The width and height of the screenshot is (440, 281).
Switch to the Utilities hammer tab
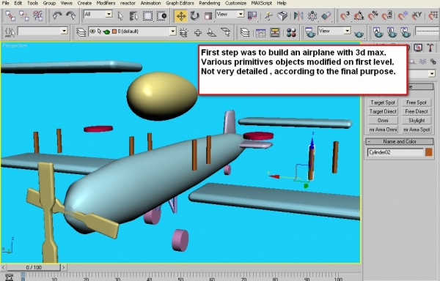(x=430, y=48)
